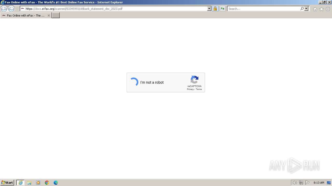Open the security lock report icon
Screen dimensions: 332x186
tap(215, 9)
